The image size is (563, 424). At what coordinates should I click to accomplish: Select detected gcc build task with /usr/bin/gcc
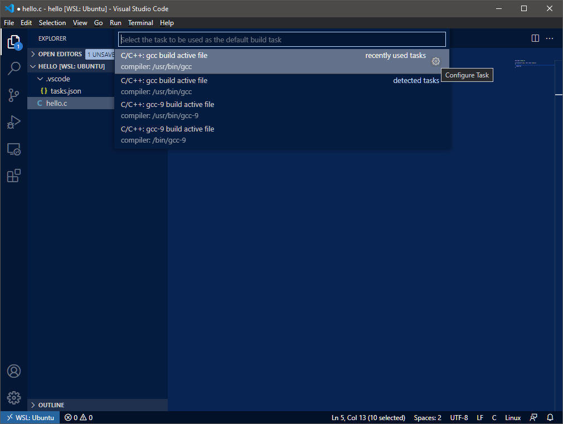[x=282, y=86]
